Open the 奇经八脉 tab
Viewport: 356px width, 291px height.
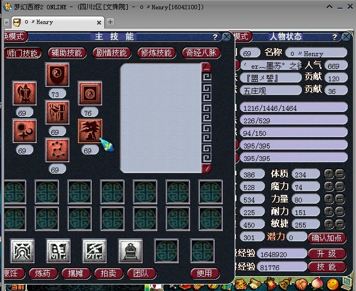[202, 53]
